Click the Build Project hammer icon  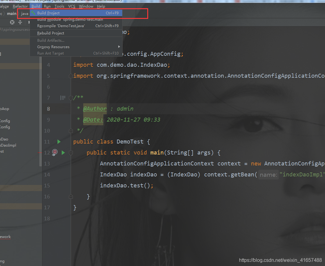pyautogui.click(x=33, y=13)
